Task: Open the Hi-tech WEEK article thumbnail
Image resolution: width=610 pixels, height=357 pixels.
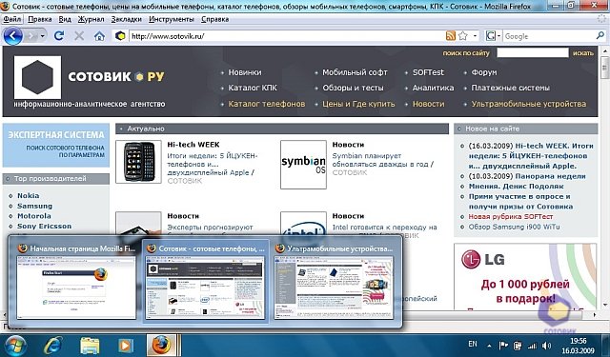Action: pos(138,162)
